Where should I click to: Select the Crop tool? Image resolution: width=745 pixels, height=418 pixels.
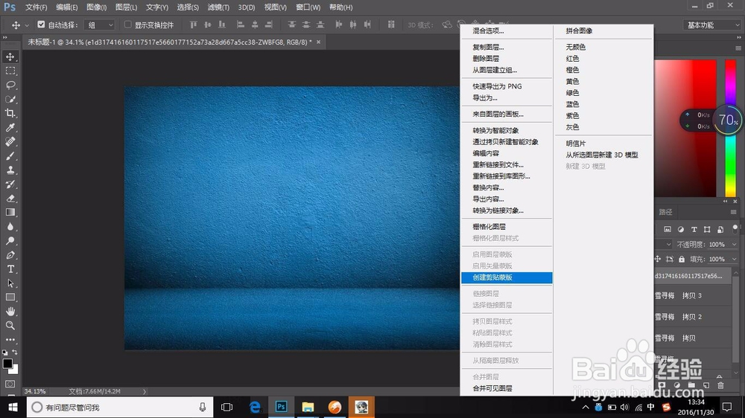(10, 113)
